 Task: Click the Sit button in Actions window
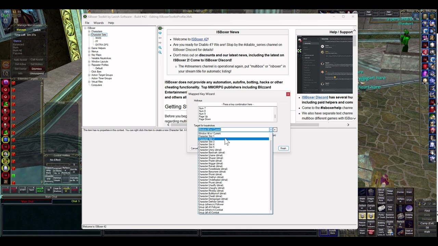(427, 228)
